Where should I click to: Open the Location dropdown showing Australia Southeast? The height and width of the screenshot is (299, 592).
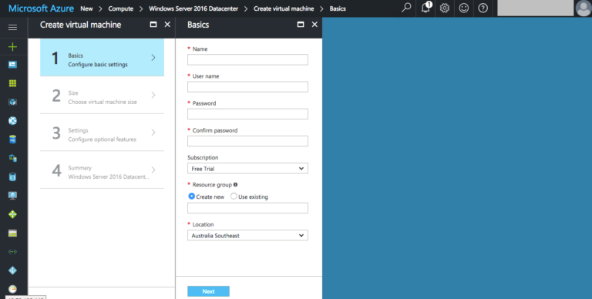[247, 235]
